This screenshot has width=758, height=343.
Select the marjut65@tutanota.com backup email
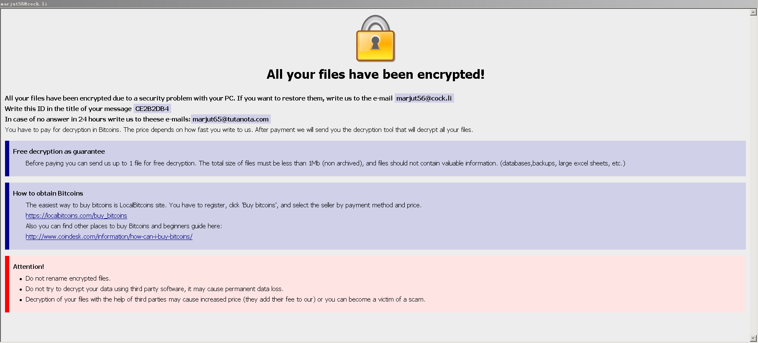point(230,119)
